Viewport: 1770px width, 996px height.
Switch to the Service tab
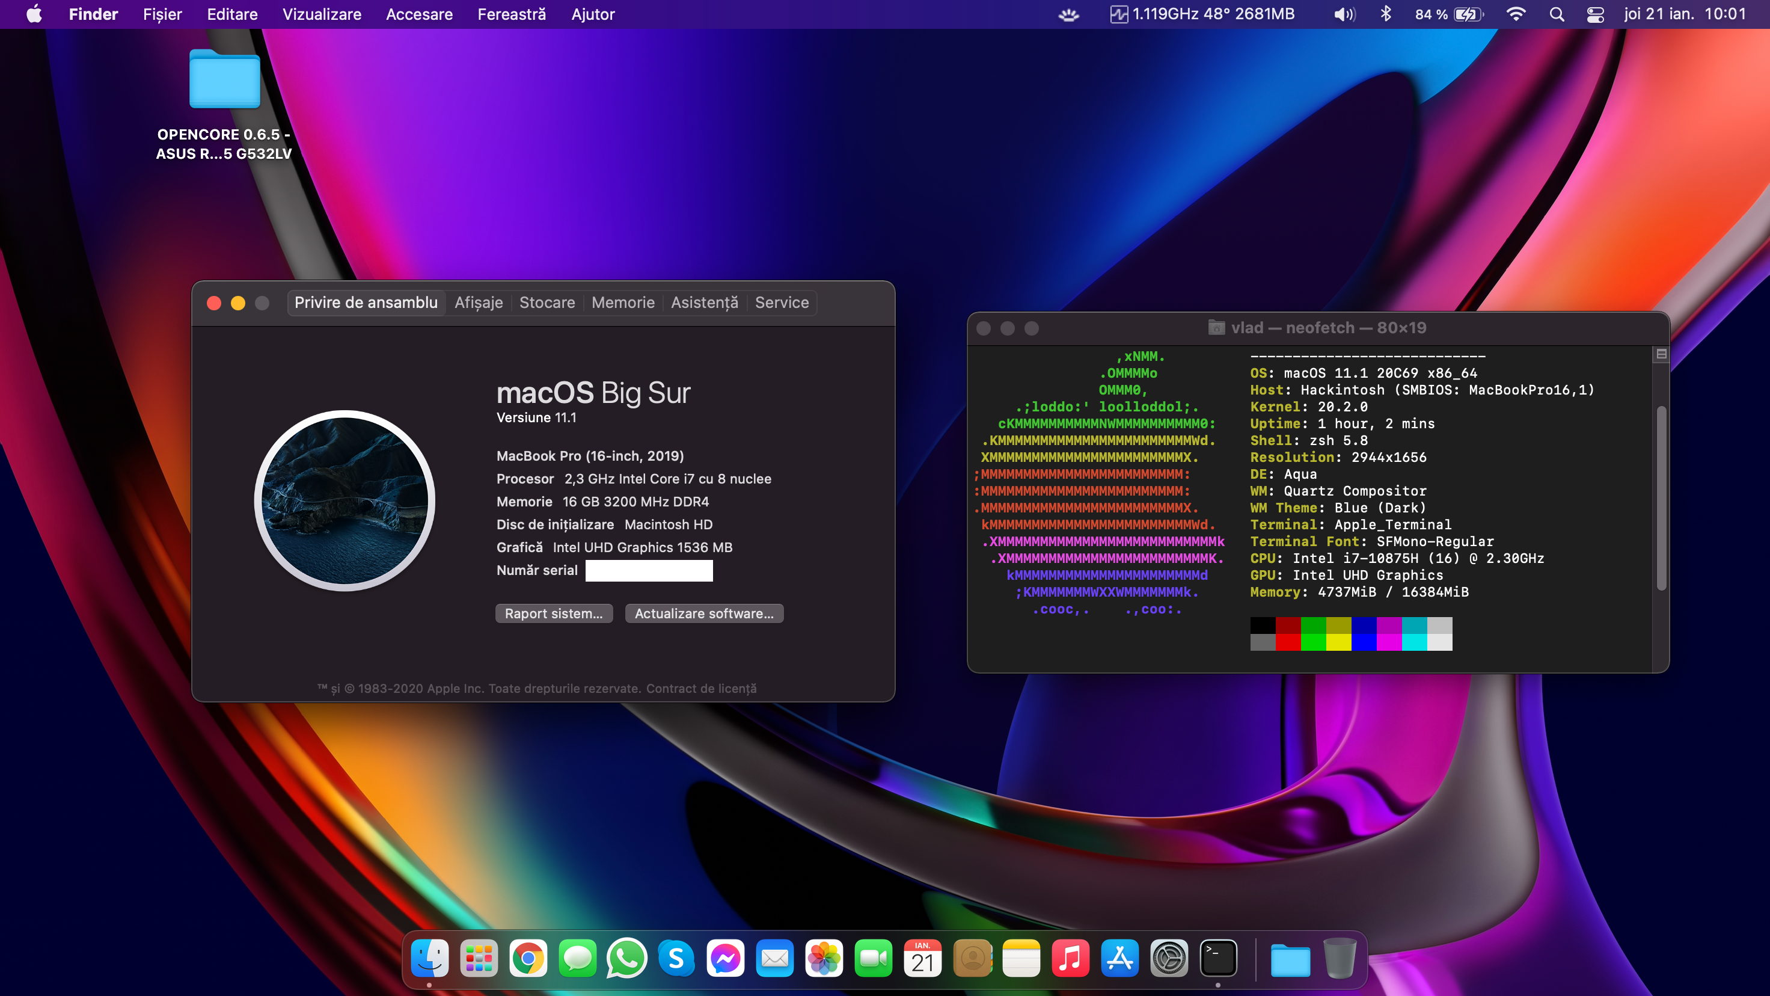point(782,303)
